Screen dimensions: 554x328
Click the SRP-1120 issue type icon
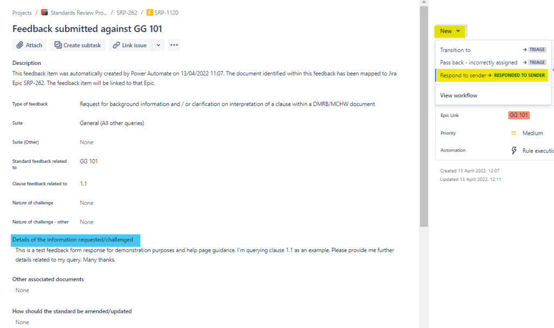(150, 12)
